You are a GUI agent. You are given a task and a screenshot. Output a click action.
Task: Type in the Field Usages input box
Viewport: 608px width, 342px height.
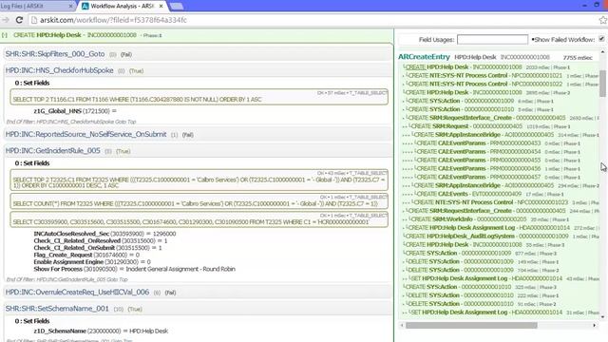492,40
